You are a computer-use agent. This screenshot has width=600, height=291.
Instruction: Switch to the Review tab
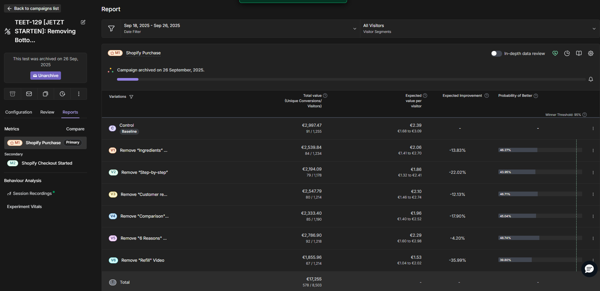click(x=47, y=112)
